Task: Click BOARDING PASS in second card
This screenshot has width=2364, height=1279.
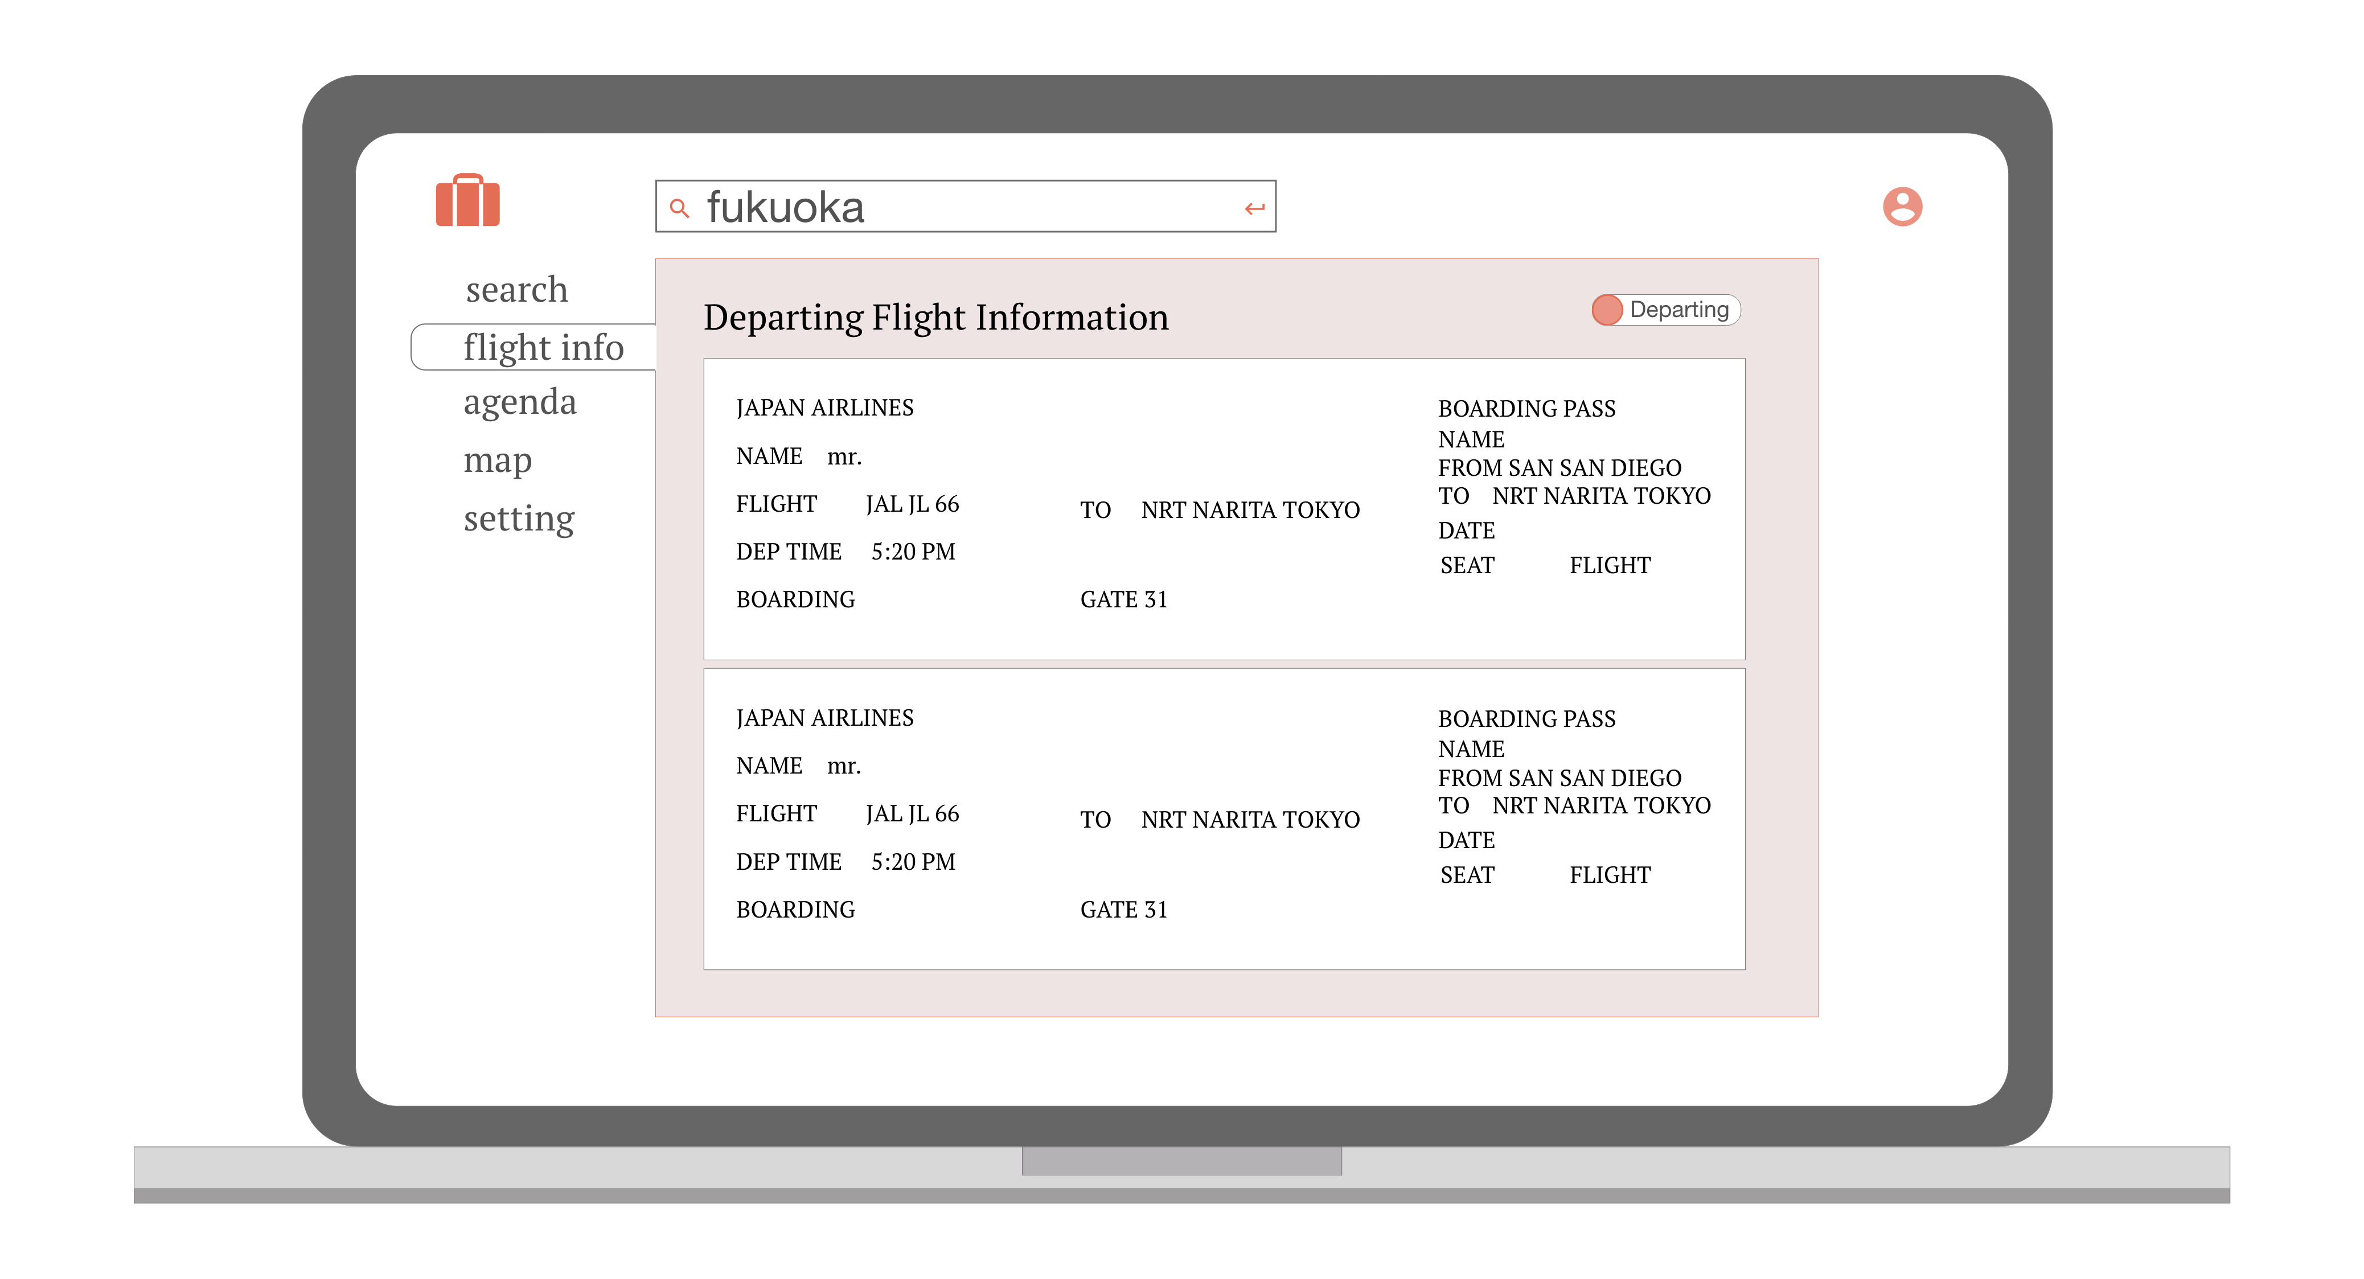Action: [x=1527, y=718]
